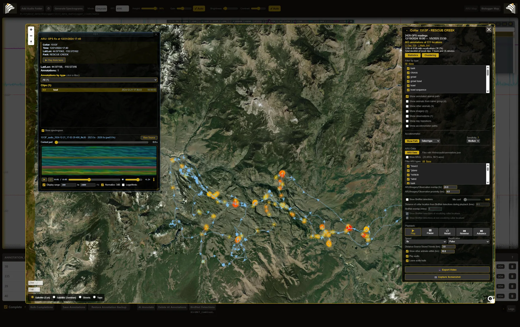Reset the collar path playback

(447, 232)
